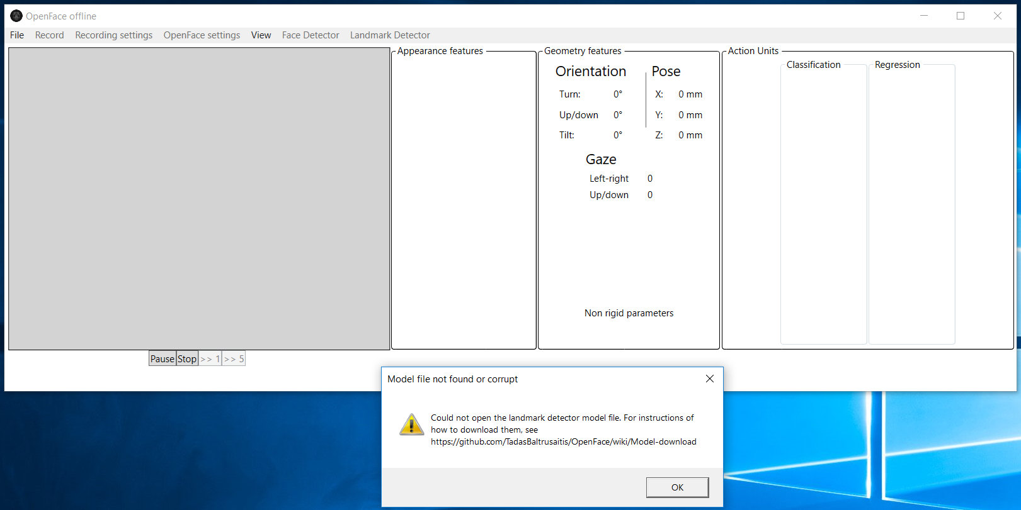Click the 'Non rigid parameters' label
The height and width of the screenshot is (510, 1021).
[x=629, y=313]
